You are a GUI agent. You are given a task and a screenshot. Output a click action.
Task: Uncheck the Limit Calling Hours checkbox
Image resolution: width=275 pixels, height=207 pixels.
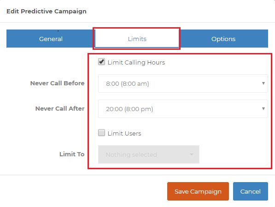(101, 62)
